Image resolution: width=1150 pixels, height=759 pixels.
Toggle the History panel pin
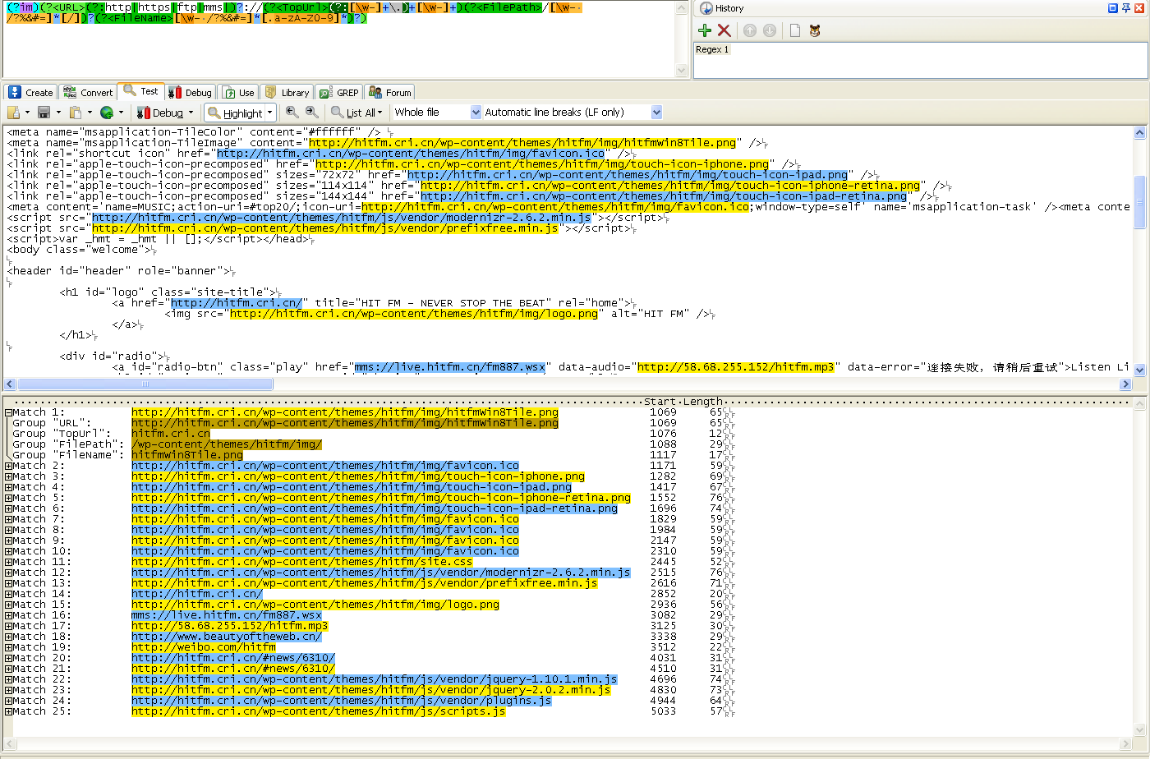[x=1126, y=8]
